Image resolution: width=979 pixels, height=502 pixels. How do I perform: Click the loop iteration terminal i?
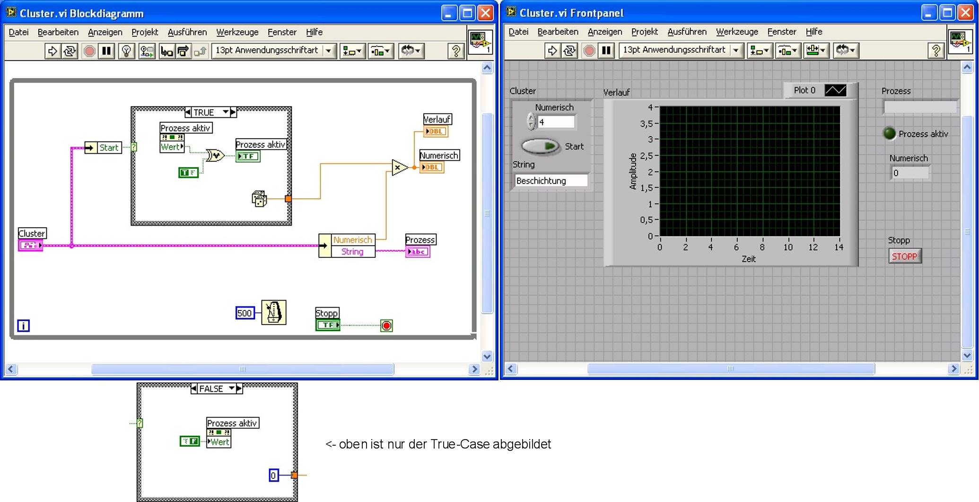(x=23, y=326)
